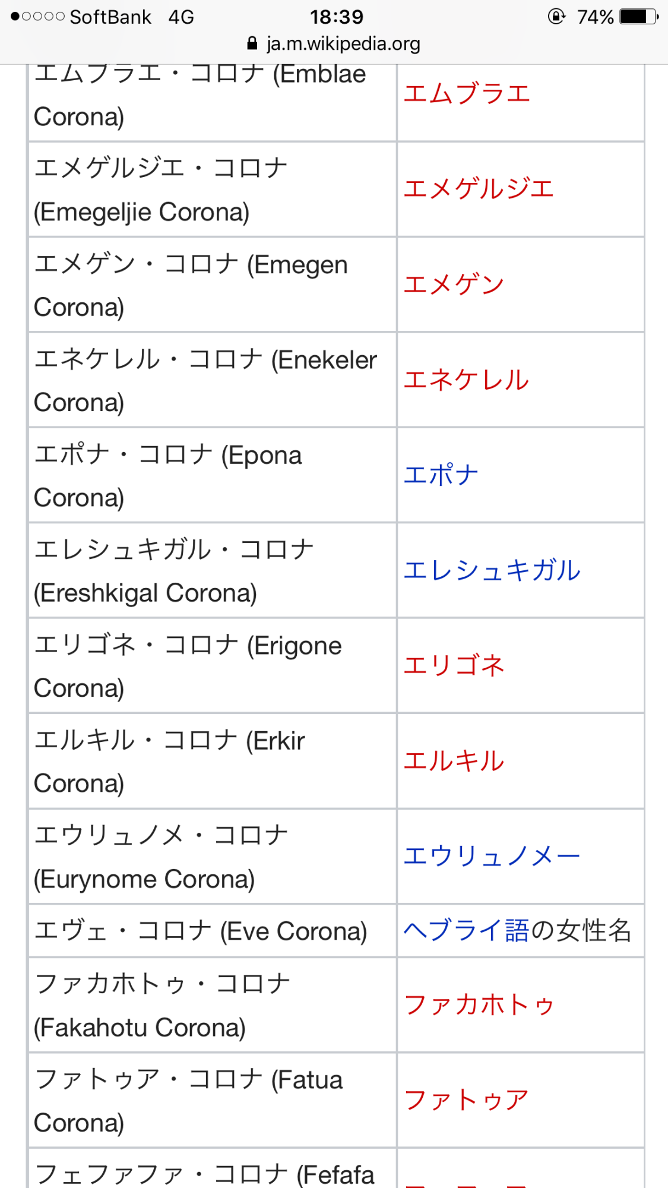Follow the blue ヘブライ語 link
The width and height of the screenshot is (668, 1188).
coord(466,930)
